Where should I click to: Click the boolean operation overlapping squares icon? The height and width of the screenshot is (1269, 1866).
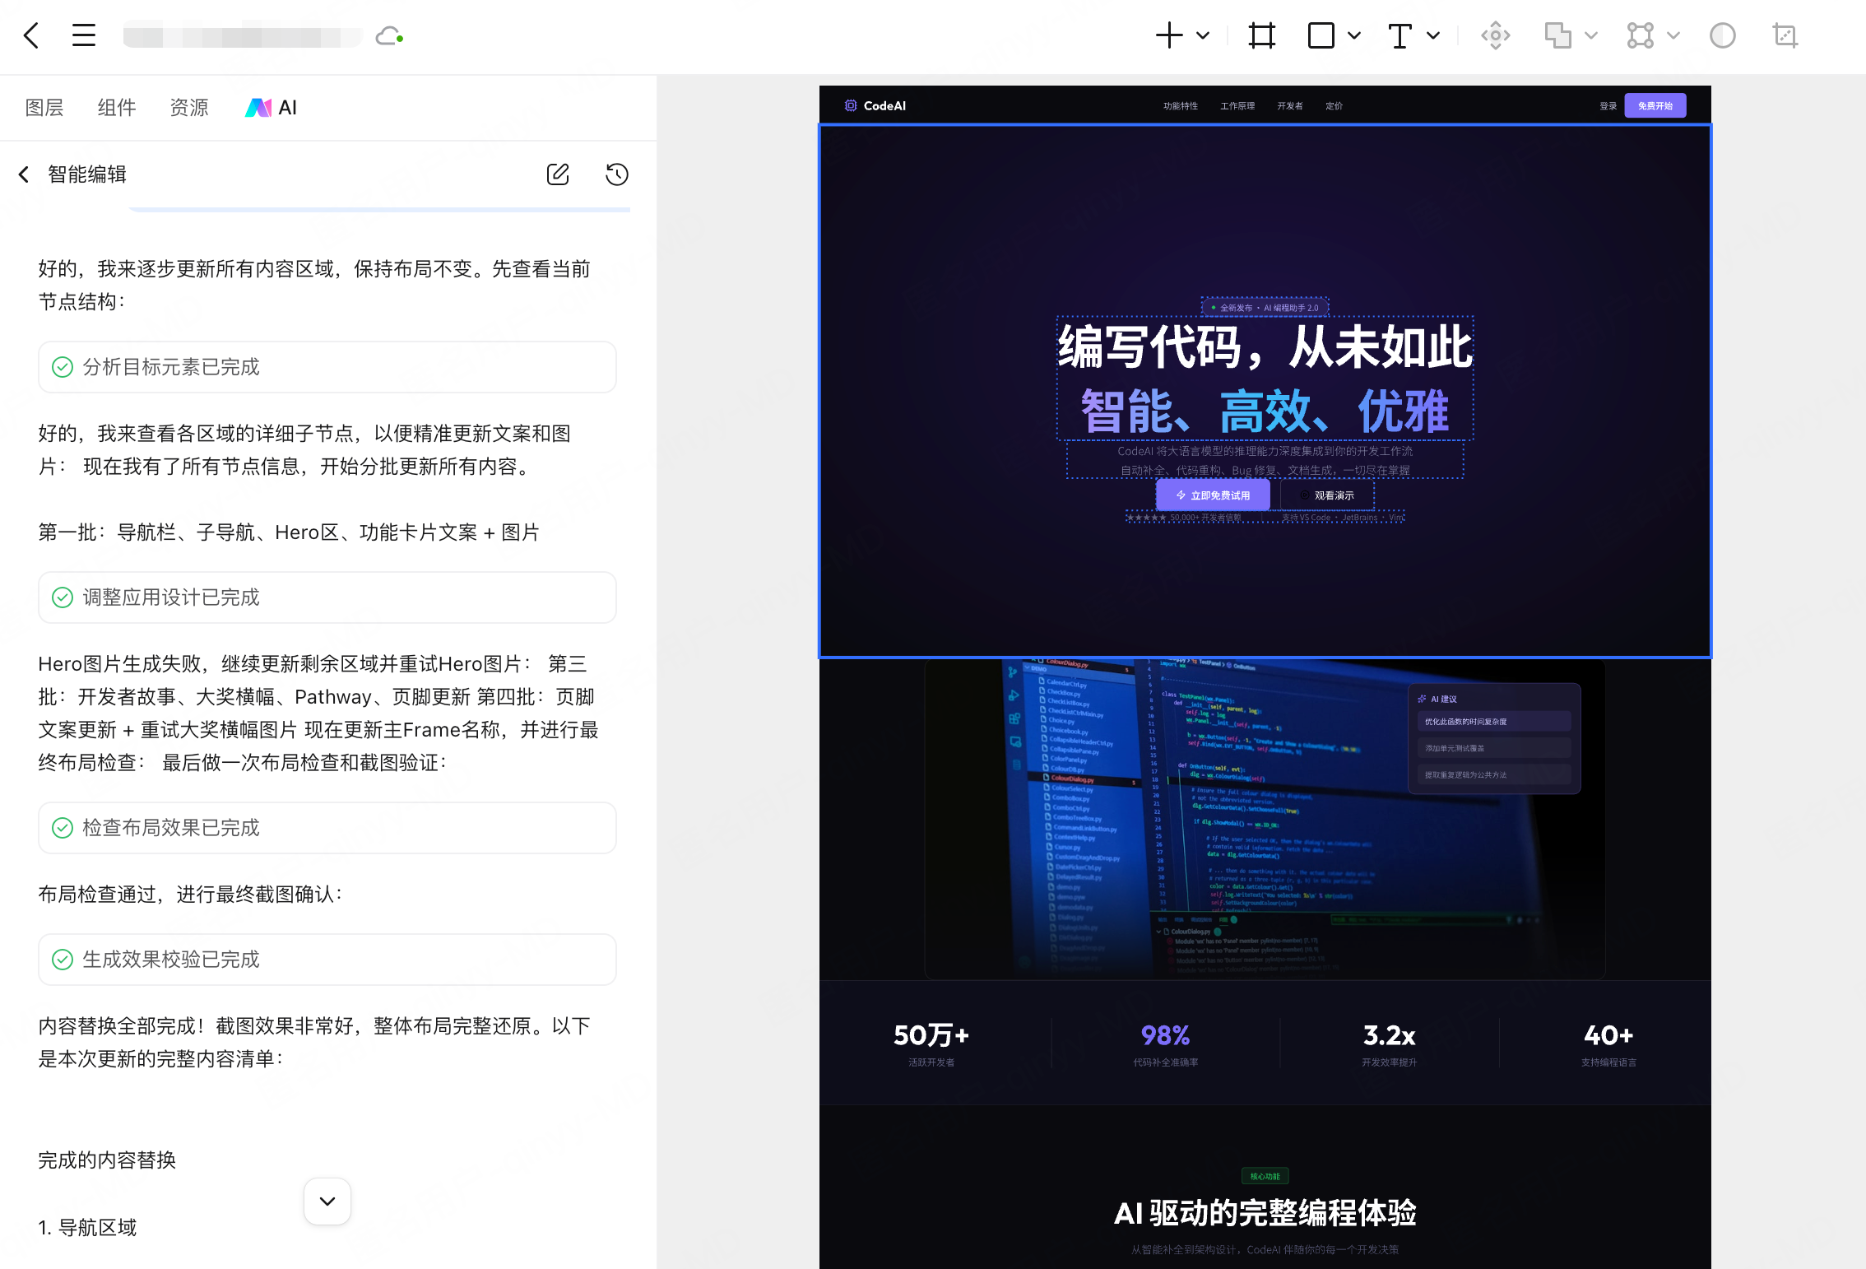click(x=1557, y=35)
